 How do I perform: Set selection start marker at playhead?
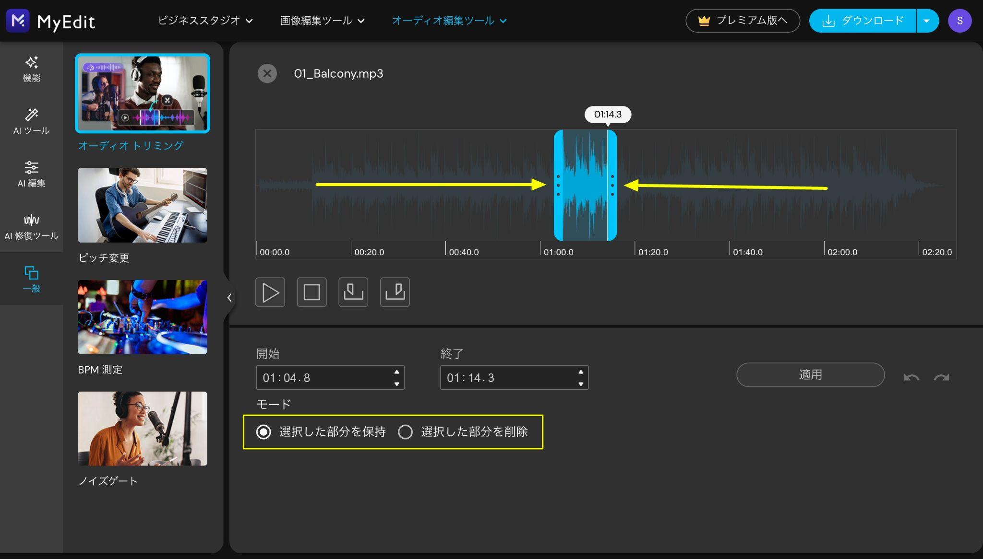pyautogui.click(x=353, y=292)
